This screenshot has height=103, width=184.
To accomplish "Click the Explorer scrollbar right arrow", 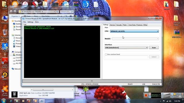I will click(x=73, y=90).
